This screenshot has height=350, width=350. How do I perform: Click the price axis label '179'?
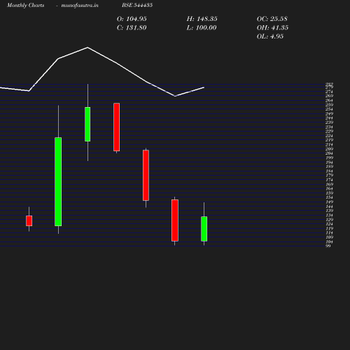pyautogui.click(x=329, y=176)
